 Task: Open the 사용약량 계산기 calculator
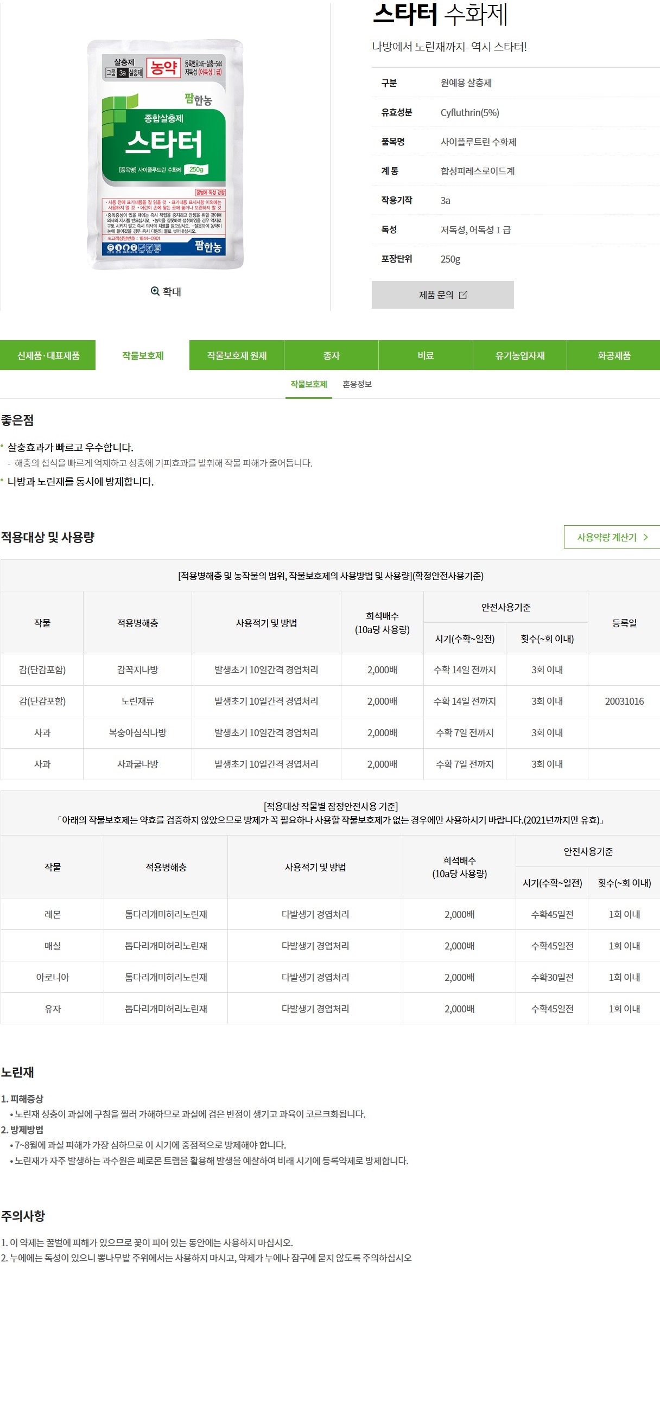[612, 537]
